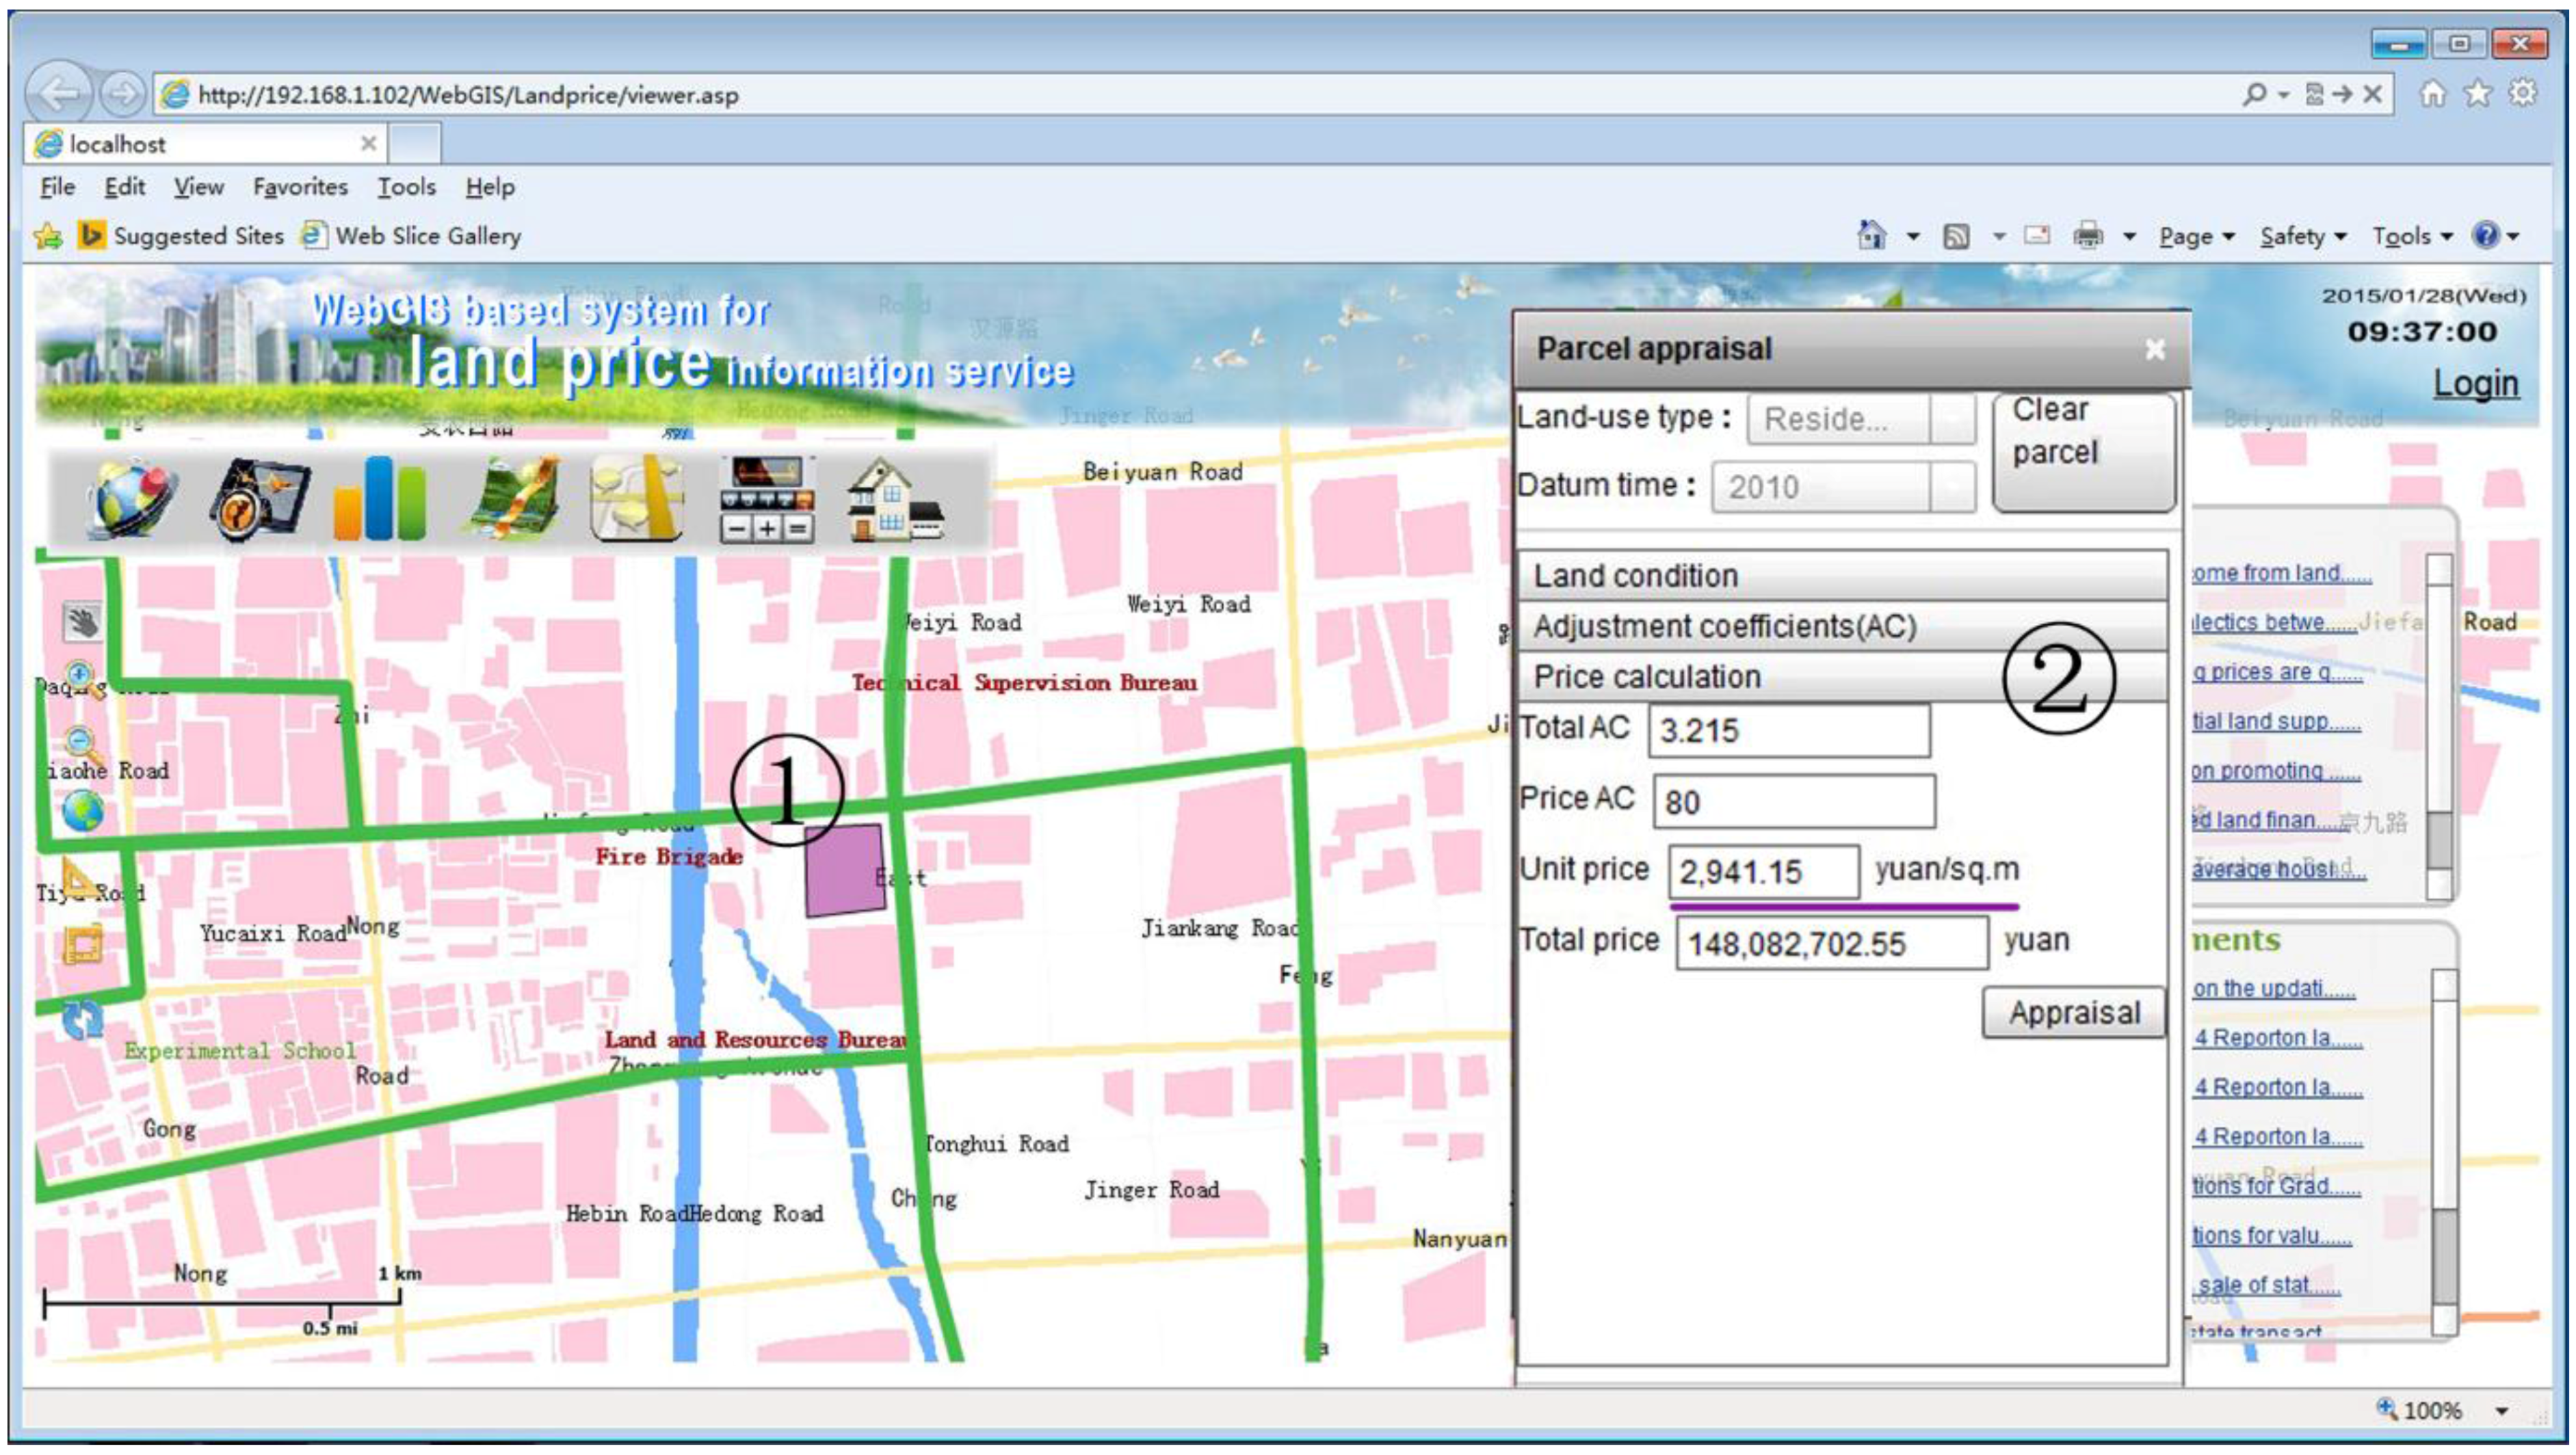2576x1455 pixels.
Task: Open the Tools menu in menu bar
Action: 406,187
